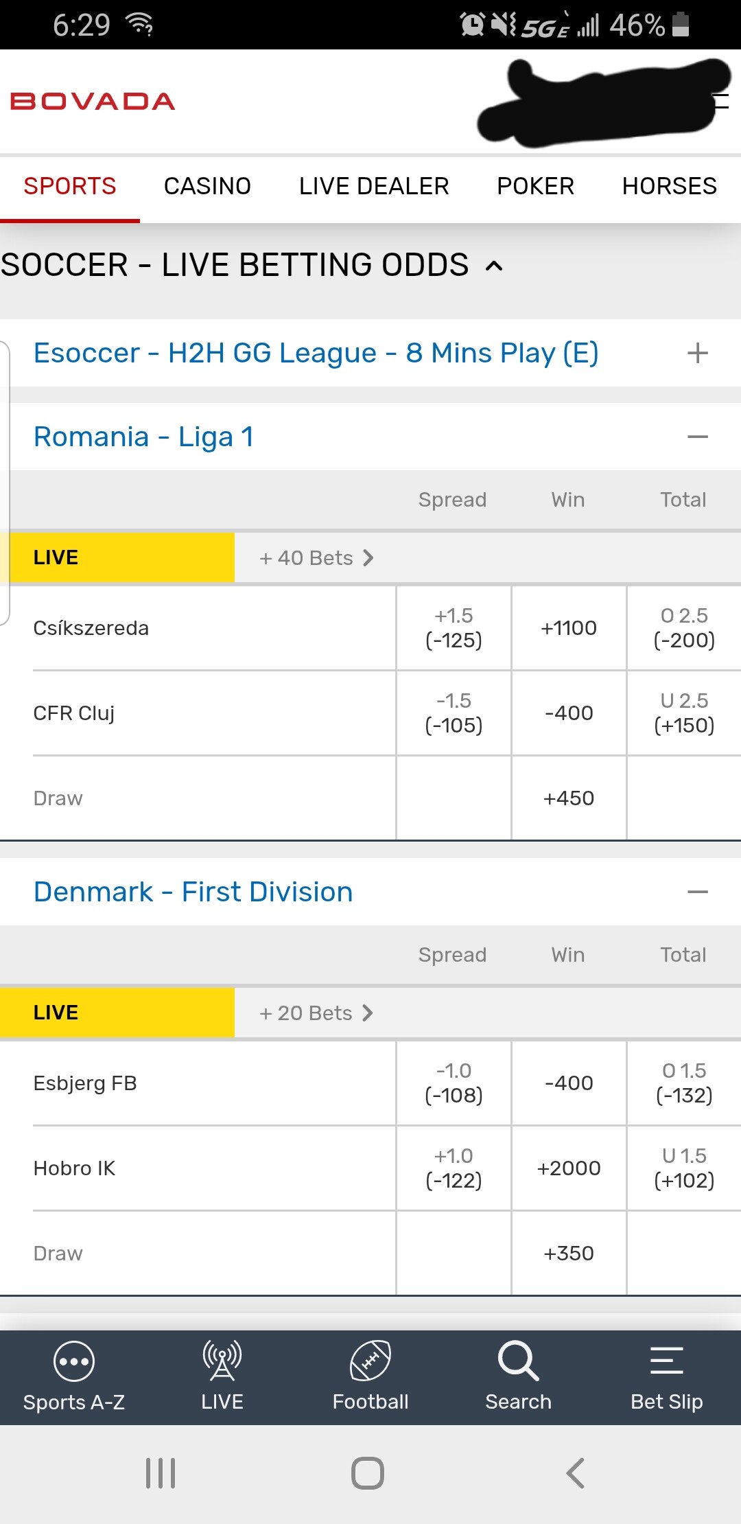741x1524 pixels.
Task: Switch to the POKER tab
Action: pyautogui.click(x=535, y=186)
